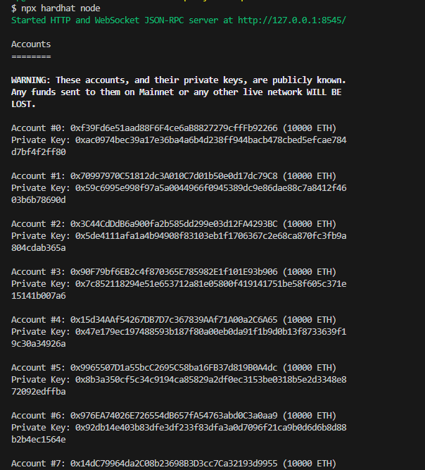Click the Account #7 balance (10000 ETH)
Screen dimensions: 425x470
310,463
